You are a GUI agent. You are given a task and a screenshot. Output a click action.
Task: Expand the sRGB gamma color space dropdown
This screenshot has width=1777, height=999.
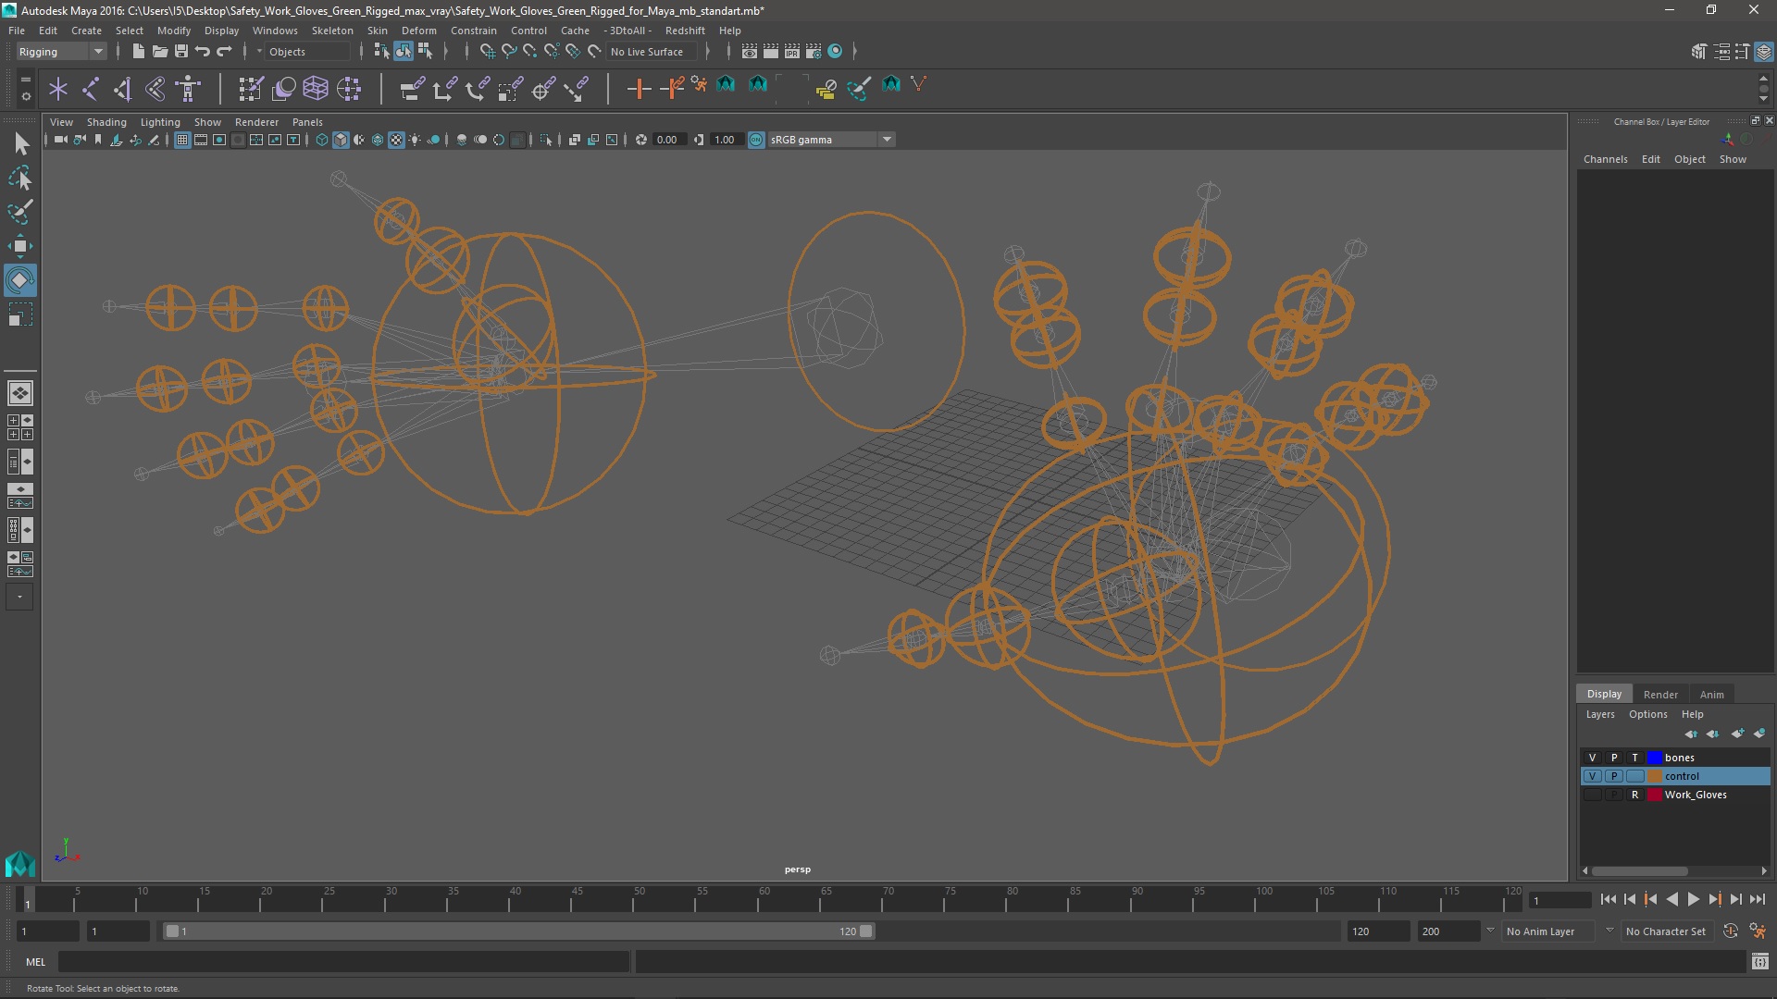(x=886, y=140)
